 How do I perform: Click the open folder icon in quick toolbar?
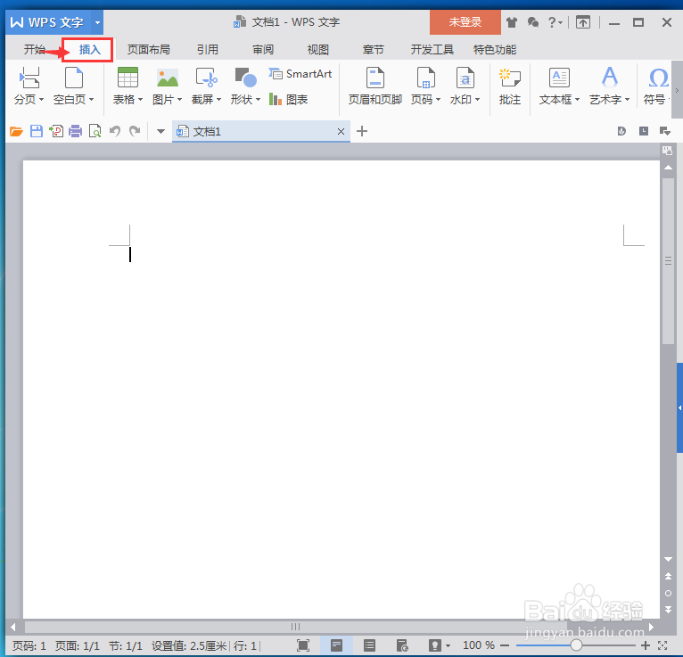point(16,131)
